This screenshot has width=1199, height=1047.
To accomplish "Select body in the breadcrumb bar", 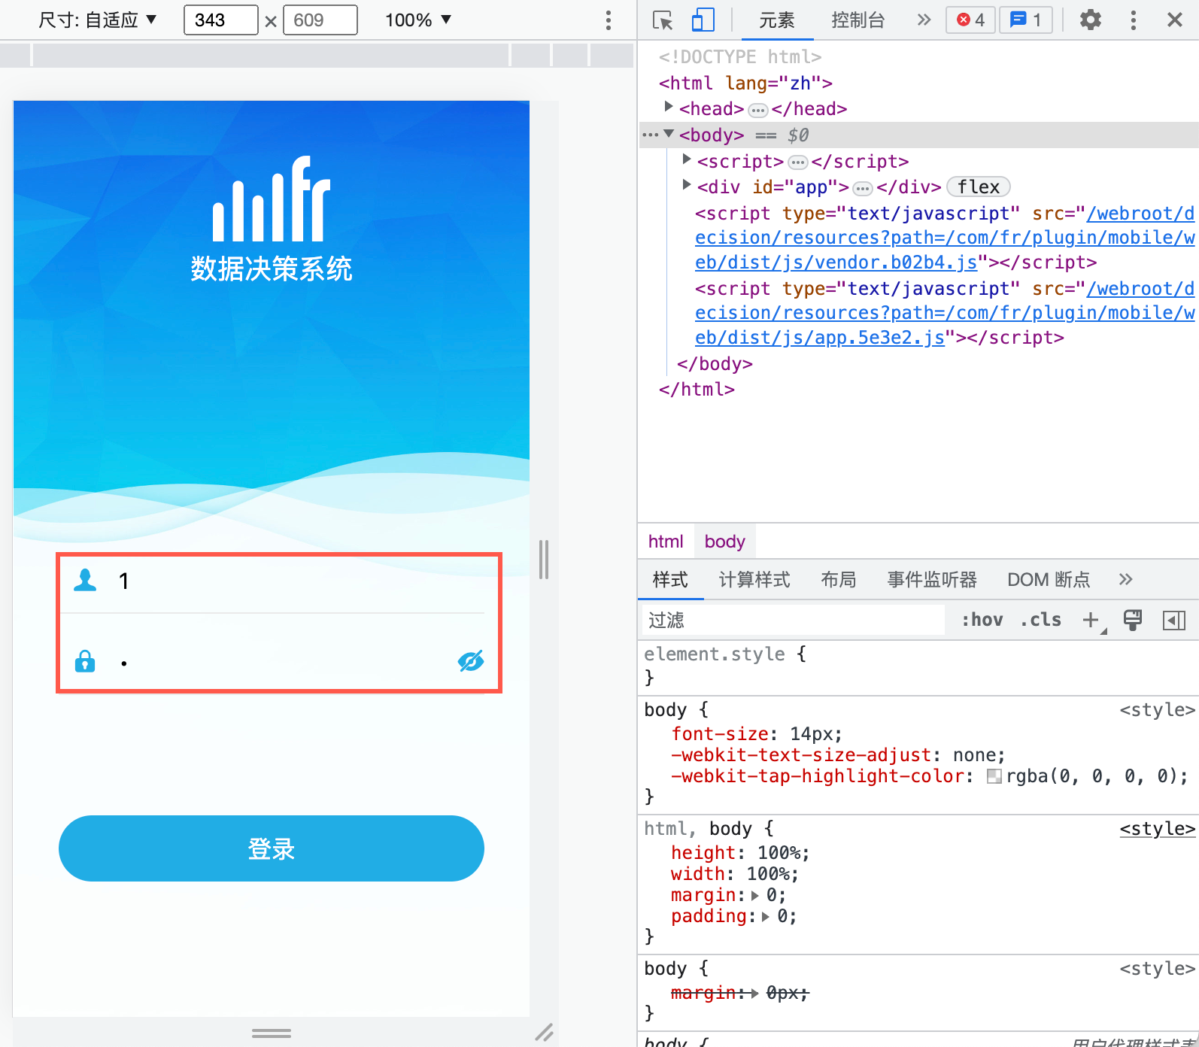I will click(725, 542).
